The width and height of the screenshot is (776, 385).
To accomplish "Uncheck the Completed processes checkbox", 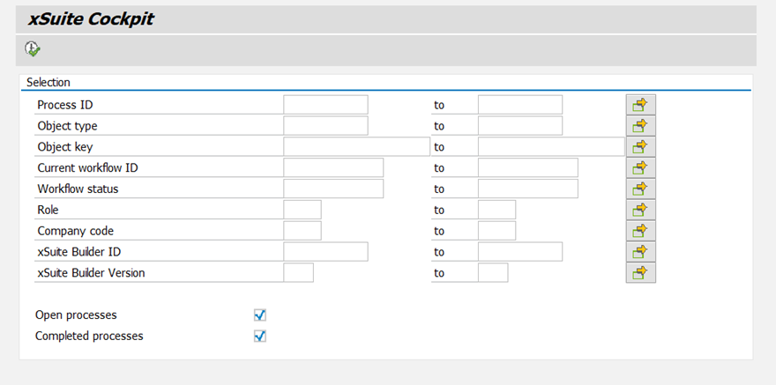I will pos(260,336).
